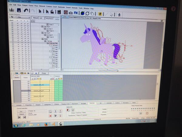Collapse the Up Leg 3 tree node

(x=42, y=26)
